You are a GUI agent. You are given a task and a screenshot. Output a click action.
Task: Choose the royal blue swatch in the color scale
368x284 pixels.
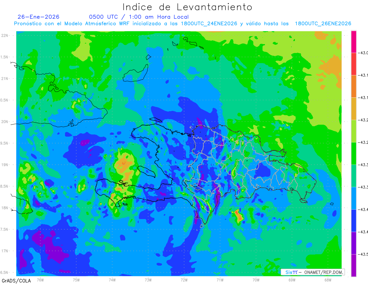(354, 221)
